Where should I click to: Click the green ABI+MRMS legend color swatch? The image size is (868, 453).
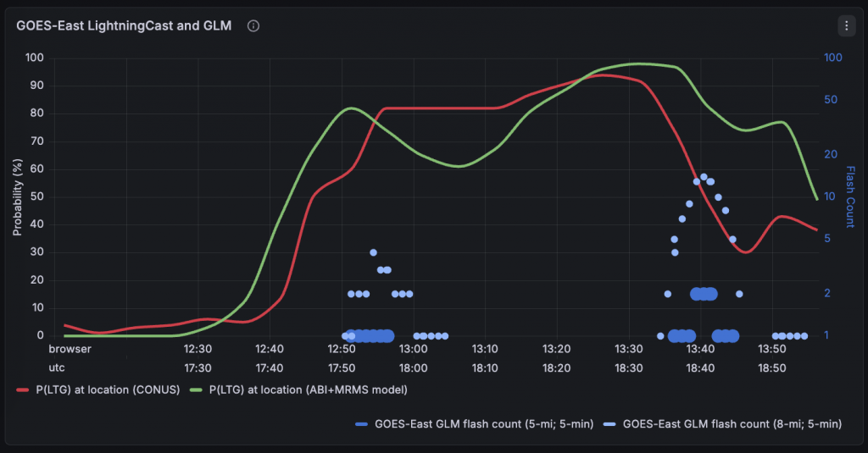pyautogui.click(x=196, y=390)
